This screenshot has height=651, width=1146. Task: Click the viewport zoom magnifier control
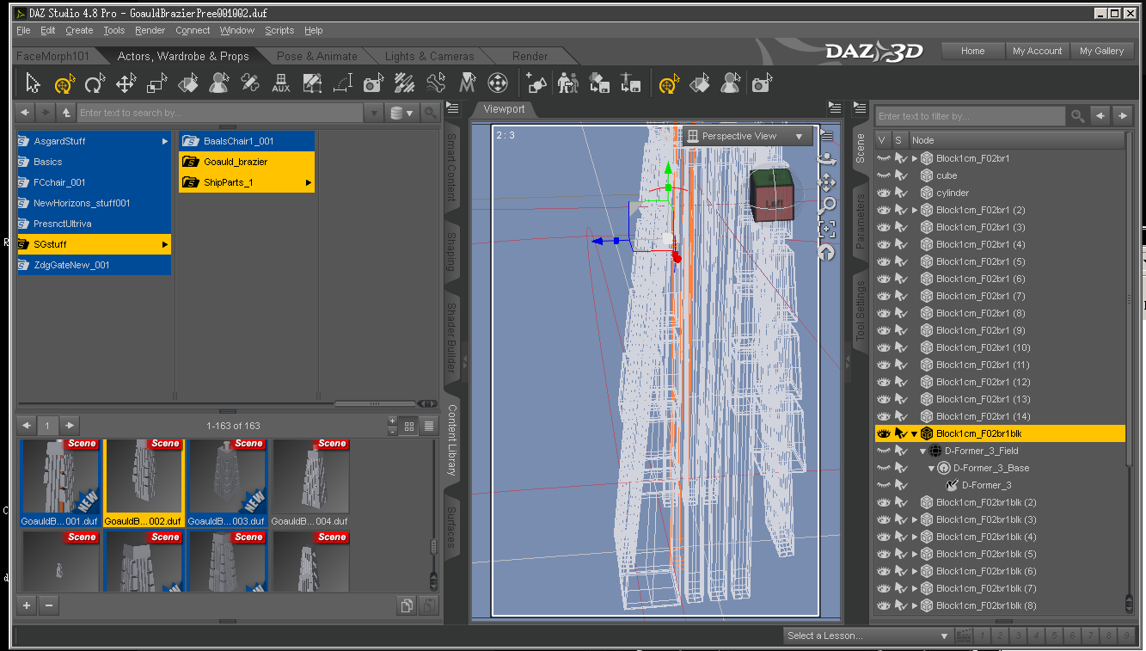tap(827, 205)
